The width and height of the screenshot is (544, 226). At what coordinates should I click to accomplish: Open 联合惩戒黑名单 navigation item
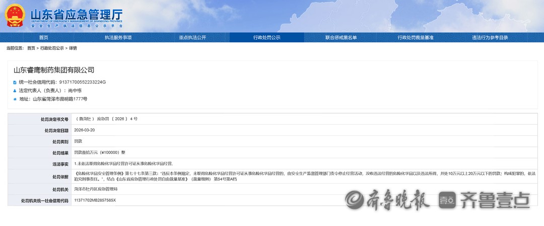tap(341, 38)
